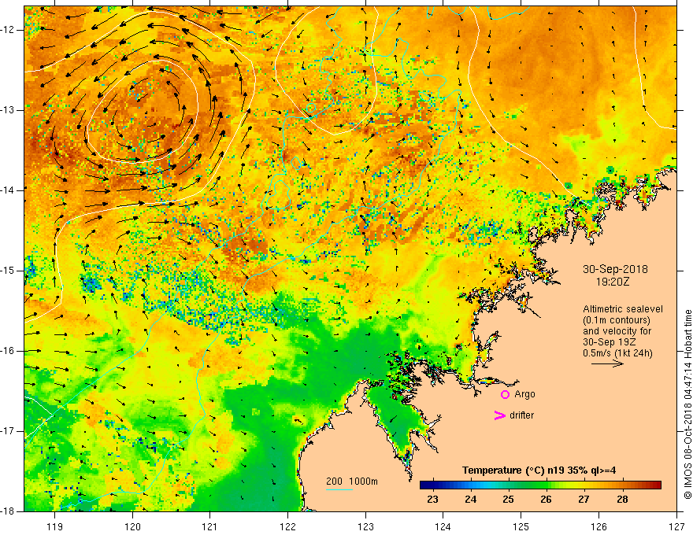Click the latitude axis label -14
Viewport: 693px width, 535px height.
[x=9, y=190]
